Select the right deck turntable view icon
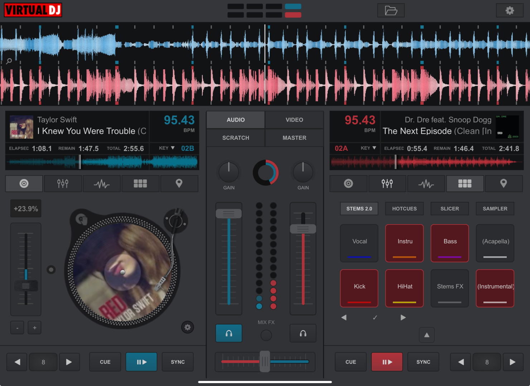This screenshot has height=386, width=530. tap(348, 184)
